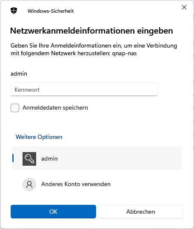Click the Windows Security shield icon

click(14, 11)
